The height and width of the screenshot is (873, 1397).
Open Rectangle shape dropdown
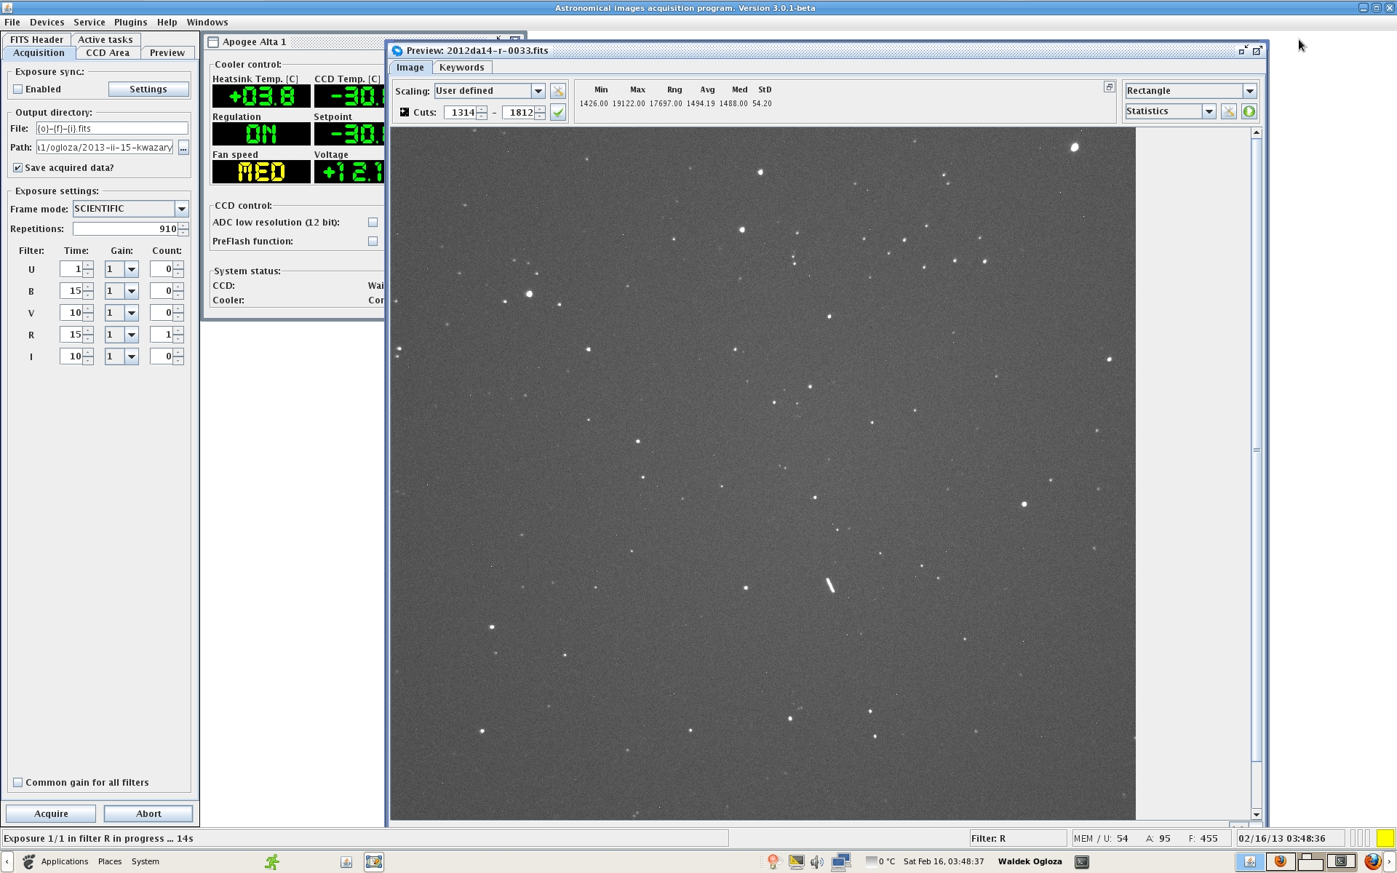[x=1249, y=91]
